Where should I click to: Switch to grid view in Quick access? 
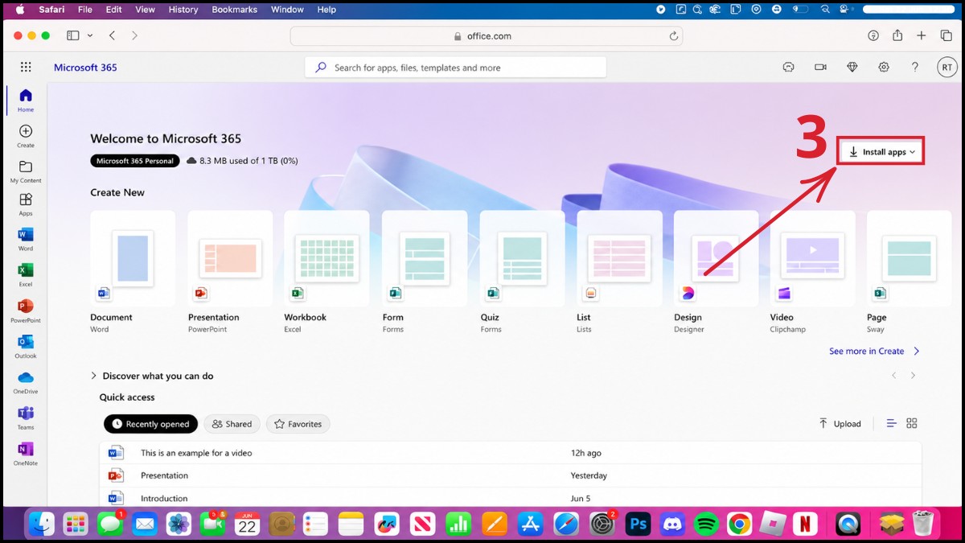point(912,423)
